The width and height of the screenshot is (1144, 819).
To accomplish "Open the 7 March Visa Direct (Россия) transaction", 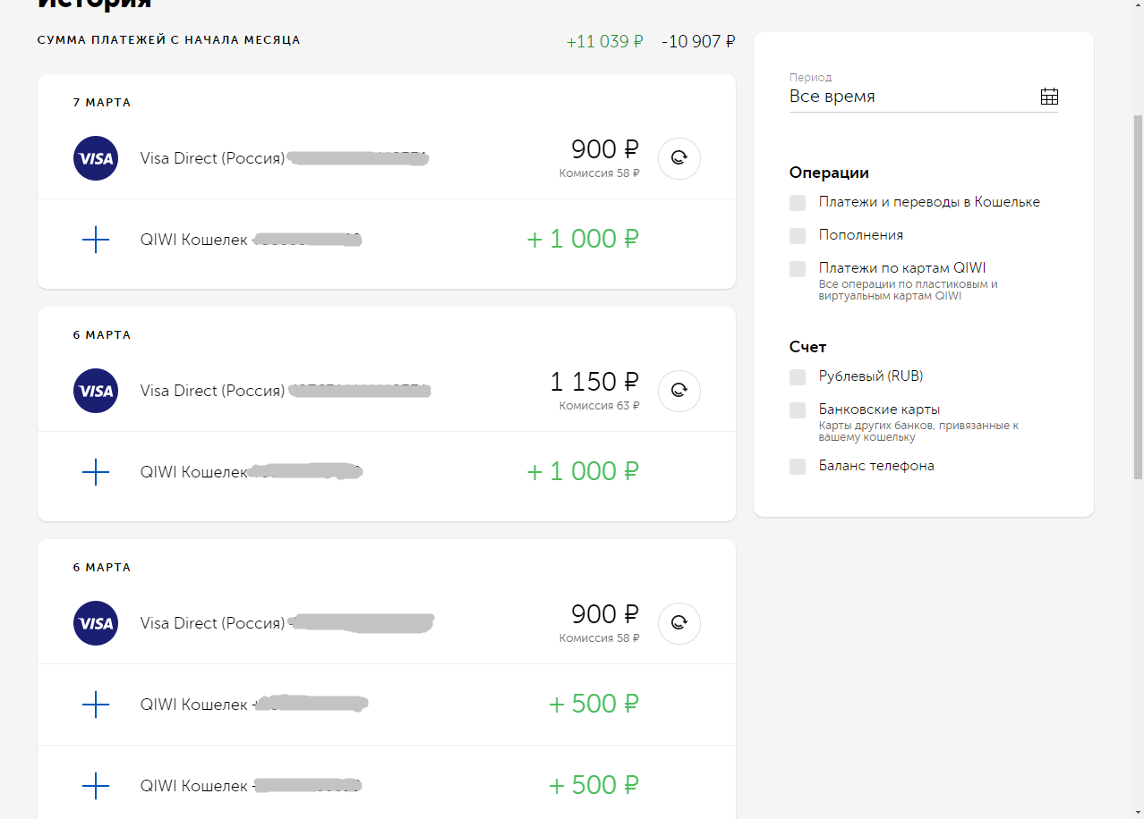I will pyautogui.click(x=387, y=159).
